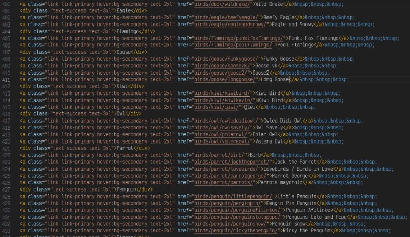Click line number 411 in the gutter
Image resolution: width=410 pixels, height=237 pixels.
point(6,80)
